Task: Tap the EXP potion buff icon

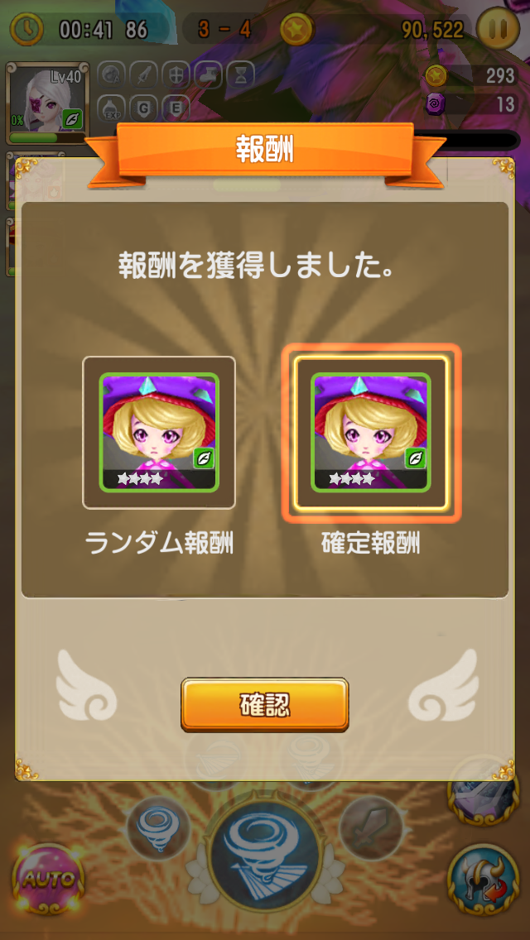Action: pos(111,108)
